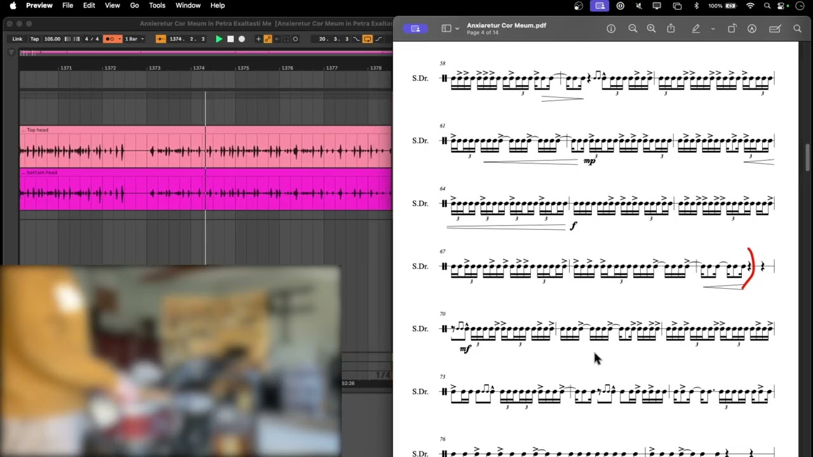
Task: Click the Bluetooth icon in menu bar
Action: point(696,6)
